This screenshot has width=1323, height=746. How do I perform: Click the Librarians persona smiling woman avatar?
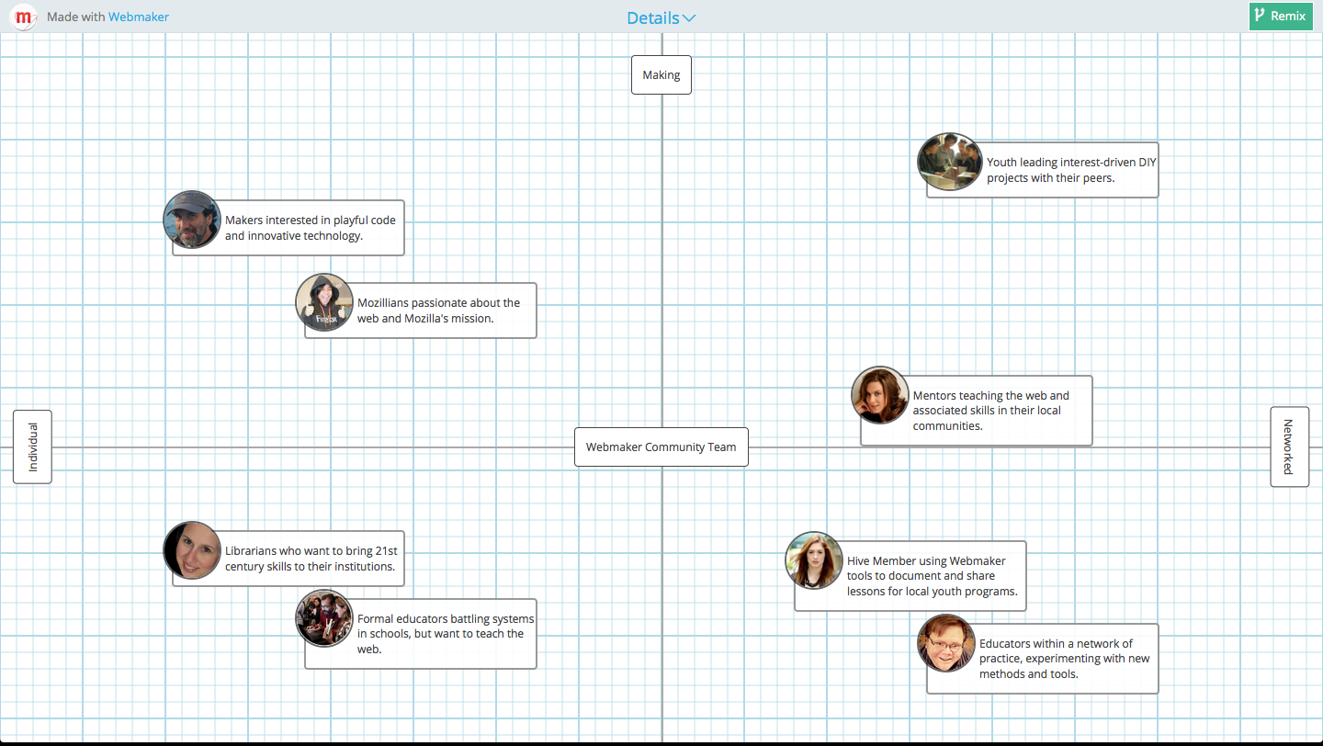[x=192, y=550]
